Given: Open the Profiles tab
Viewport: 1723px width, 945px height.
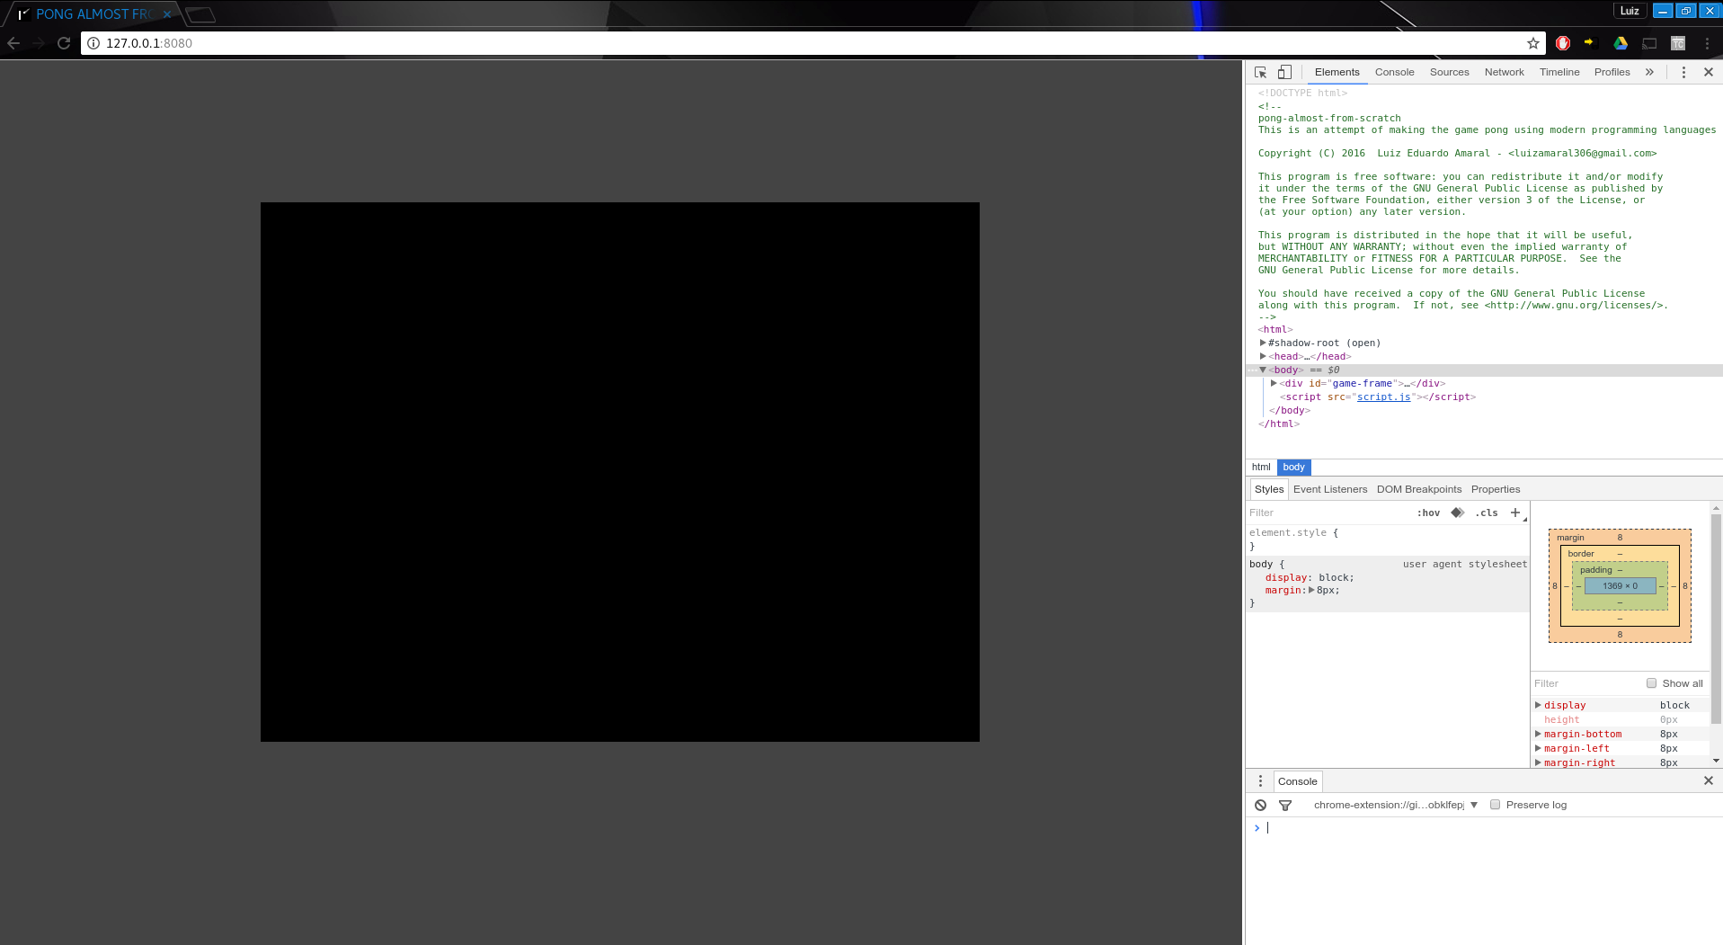Looking at the screenshot, I should 1612,72.
